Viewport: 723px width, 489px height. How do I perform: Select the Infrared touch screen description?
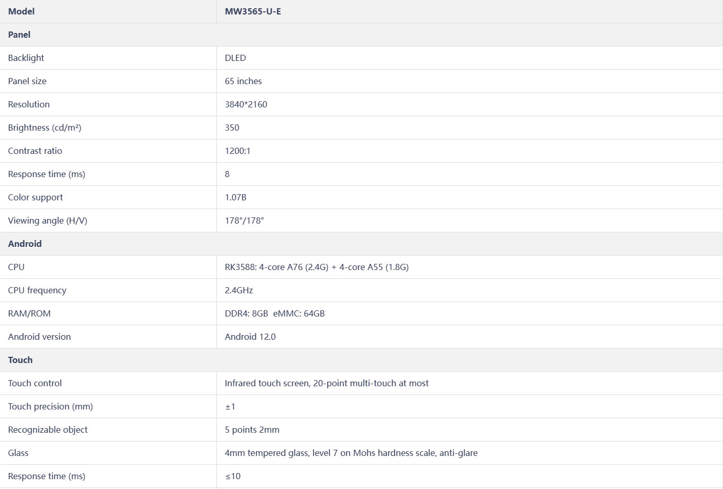(x=326, y=383)
